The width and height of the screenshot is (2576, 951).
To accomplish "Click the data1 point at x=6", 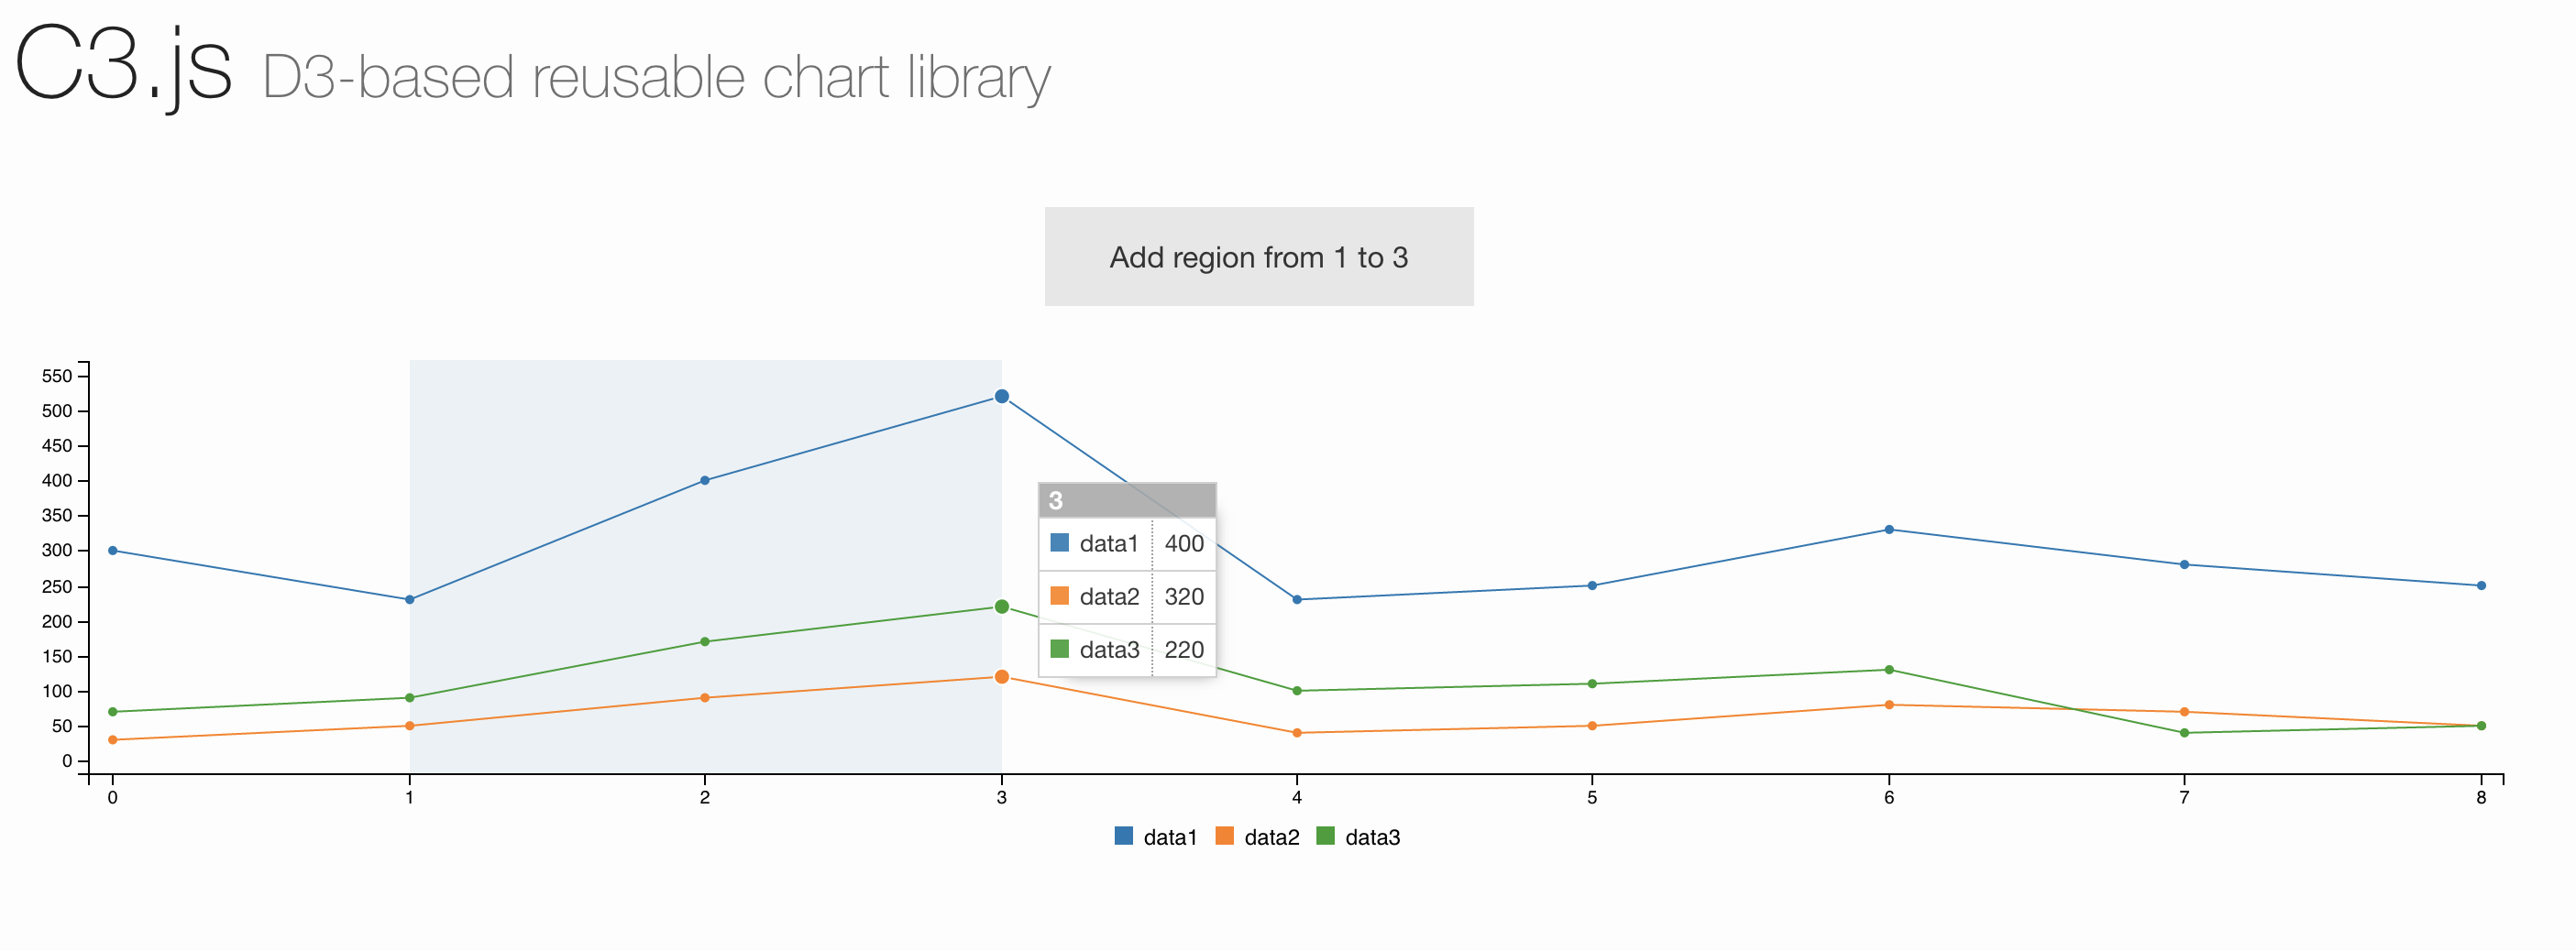I will pyautogui.click(x=1888, y=530).
